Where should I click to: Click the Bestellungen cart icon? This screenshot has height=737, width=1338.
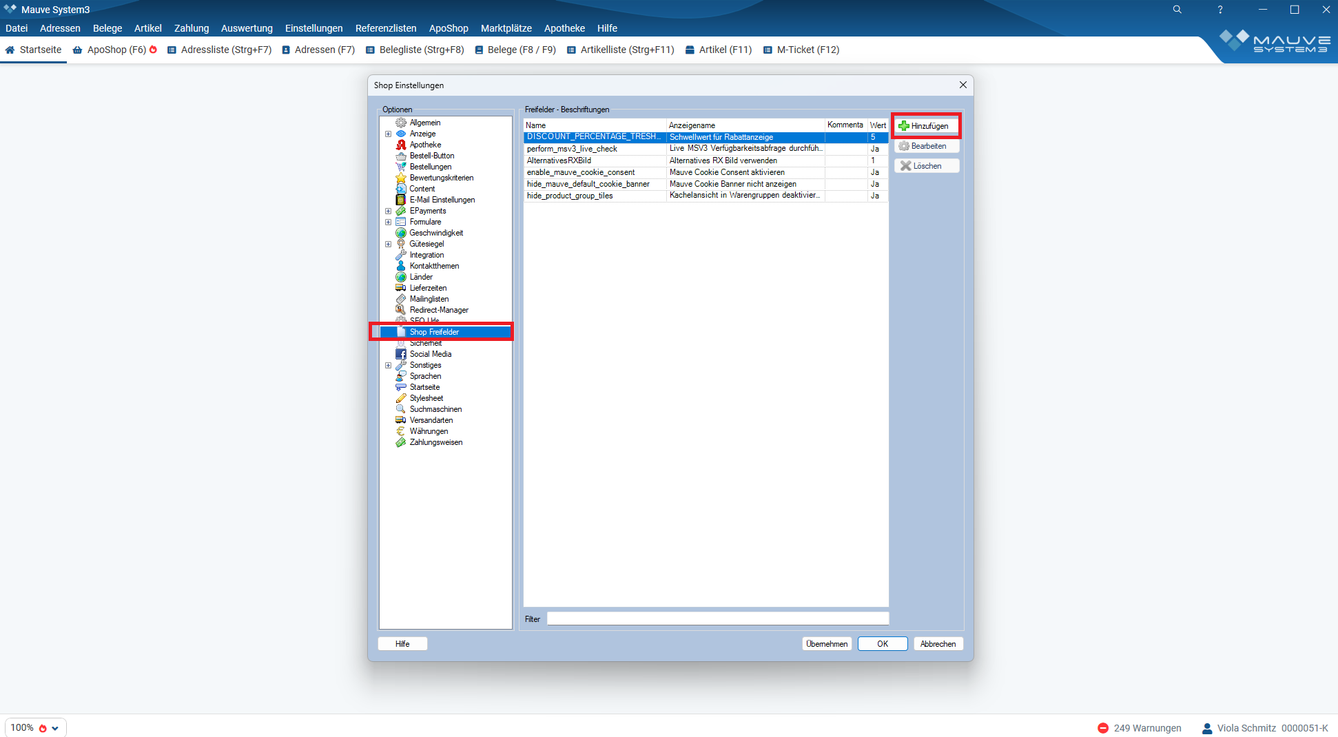401,167
